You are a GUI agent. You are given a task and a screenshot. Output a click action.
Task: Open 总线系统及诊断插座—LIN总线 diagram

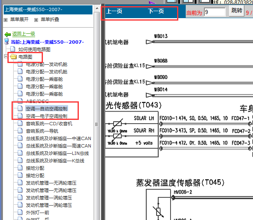tap(57, 153)
